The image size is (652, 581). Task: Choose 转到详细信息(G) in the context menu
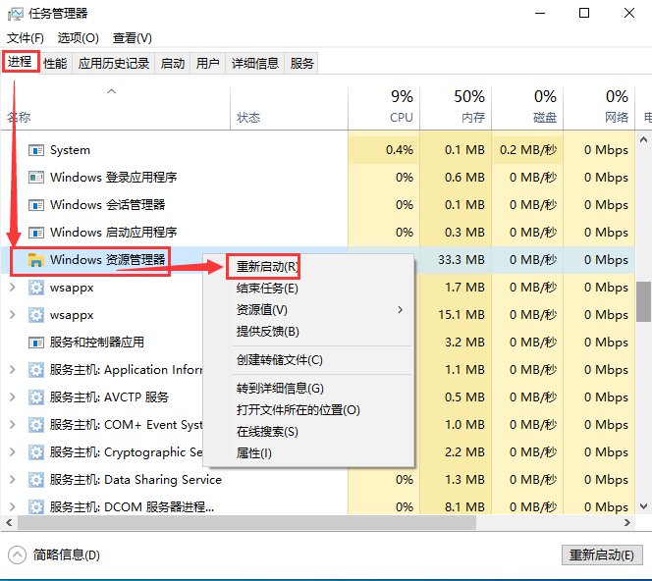pyautogui.click(x=280, y=389)
